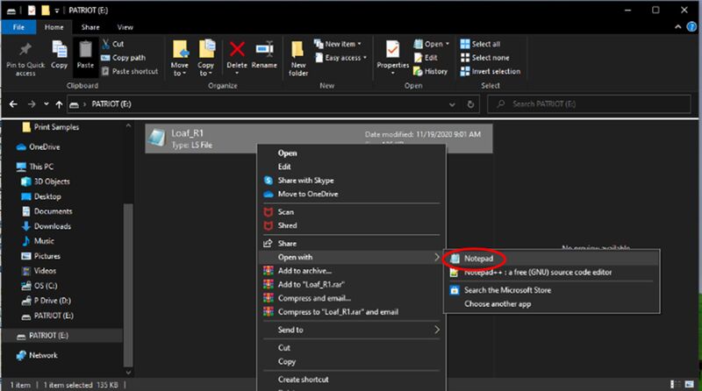The height and width of the screenshot is (391, 702).
Task: Click Copy path in the ribbon
Action: click(x=123, y=58)
